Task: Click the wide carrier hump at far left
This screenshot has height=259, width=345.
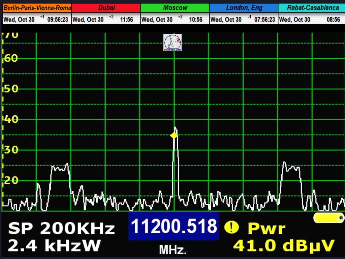Action: point(60,168)
